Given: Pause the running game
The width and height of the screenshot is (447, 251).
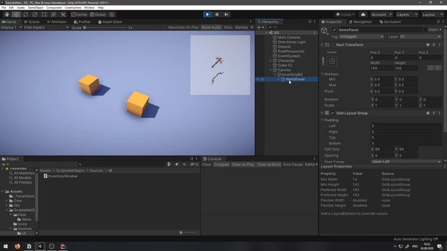Looking at the screenshot, I should 217,15.
